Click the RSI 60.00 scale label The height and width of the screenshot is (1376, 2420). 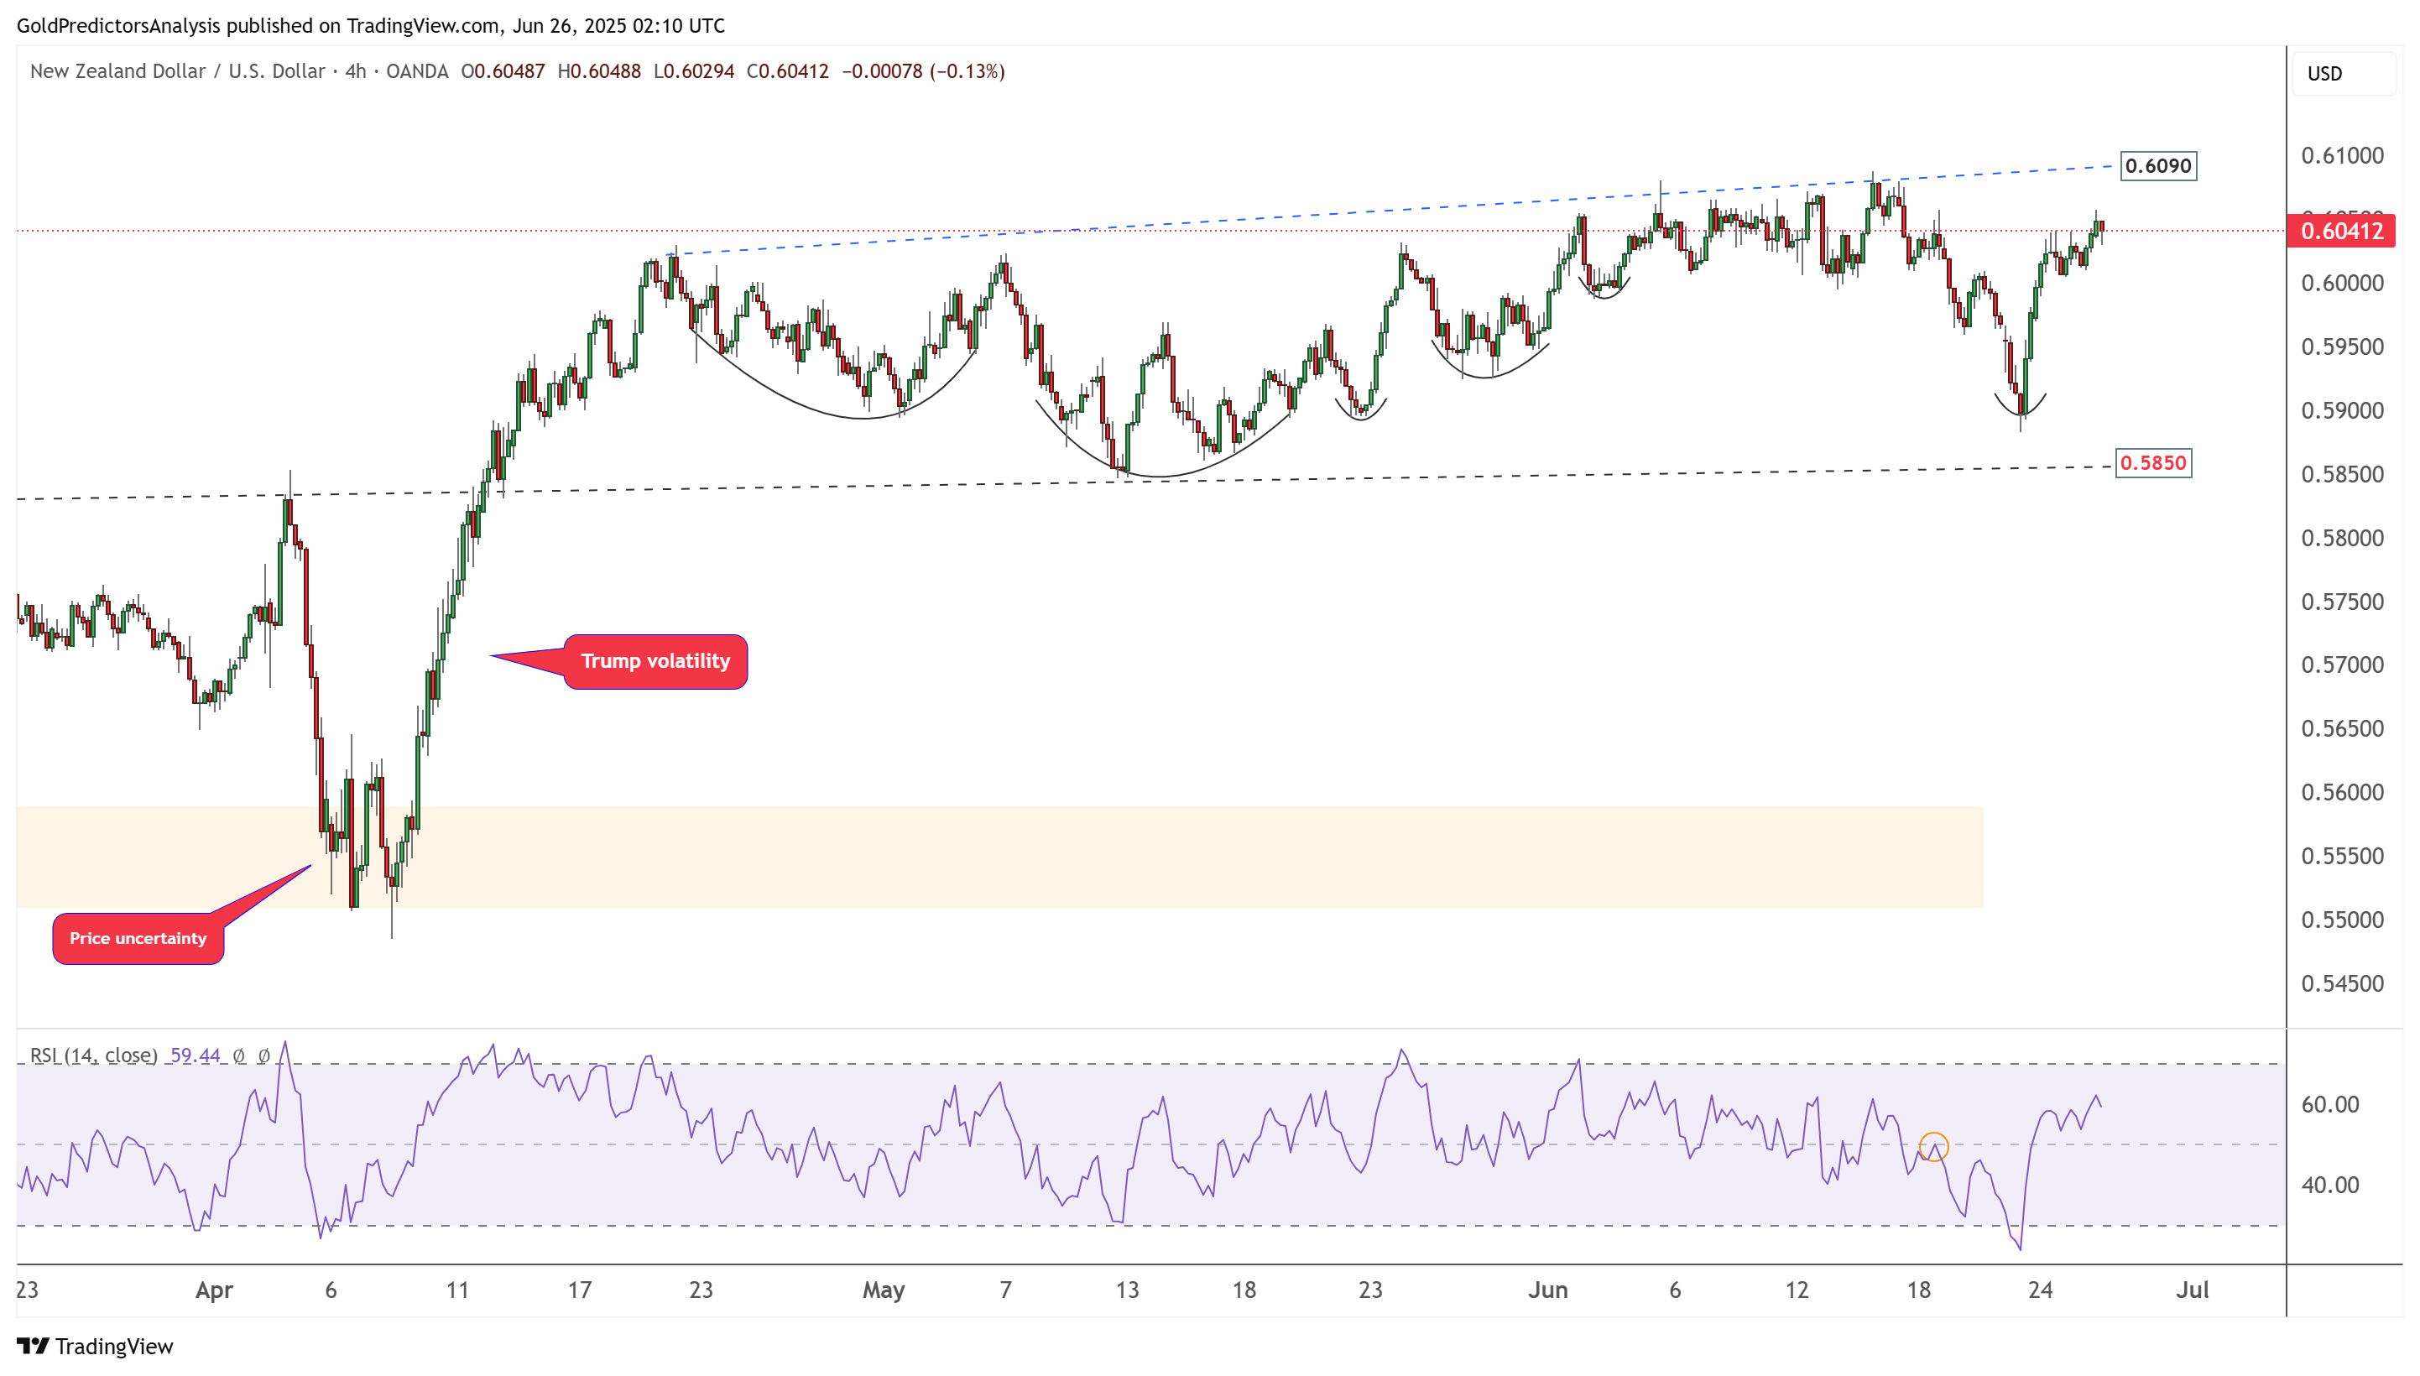[2330, 1104]
